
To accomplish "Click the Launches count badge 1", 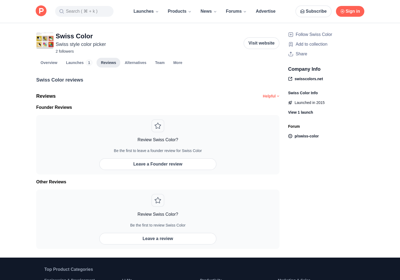I will [x=89, y=63].
